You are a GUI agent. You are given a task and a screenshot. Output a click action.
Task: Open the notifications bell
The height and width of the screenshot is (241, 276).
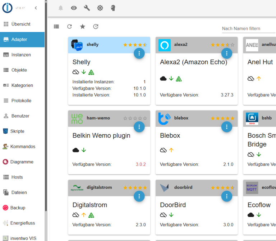[x=61, y=8]
